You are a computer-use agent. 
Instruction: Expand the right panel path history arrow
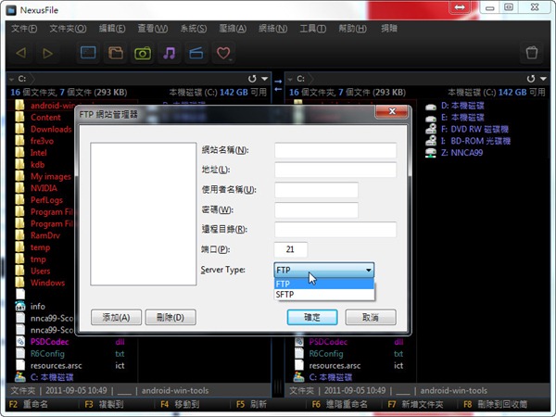(x=543, y=79)
